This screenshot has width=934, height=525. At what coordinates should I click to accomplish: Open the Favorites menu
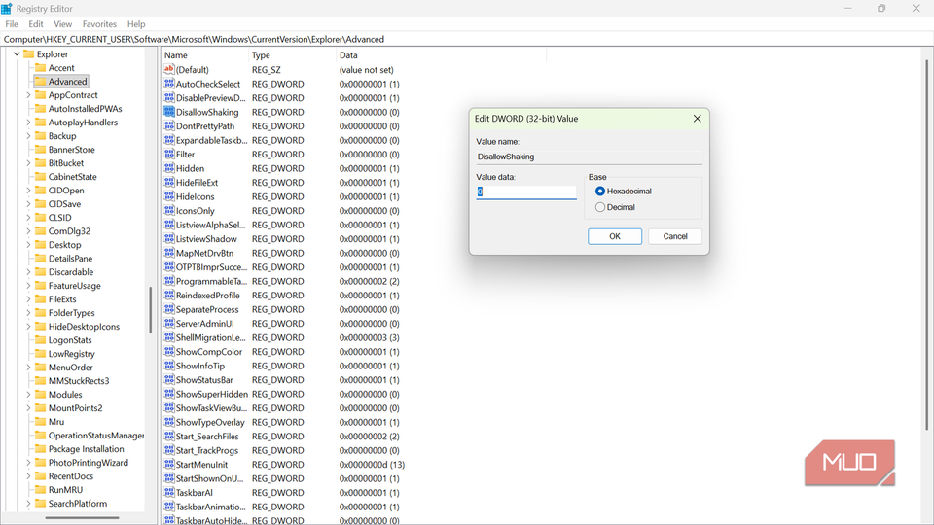99,24
